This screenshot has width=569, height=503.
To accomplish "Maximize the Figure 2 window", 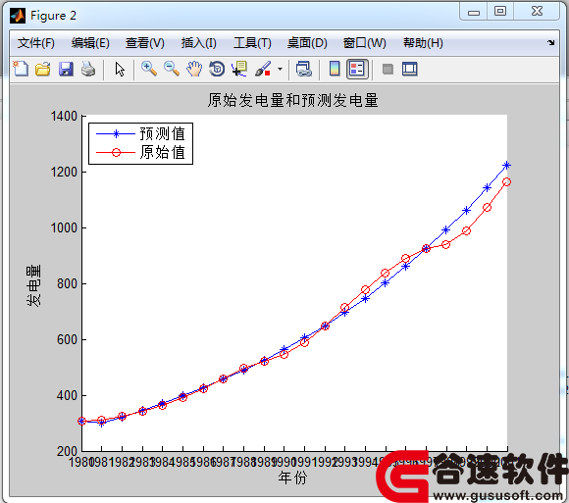I will 500,11.
